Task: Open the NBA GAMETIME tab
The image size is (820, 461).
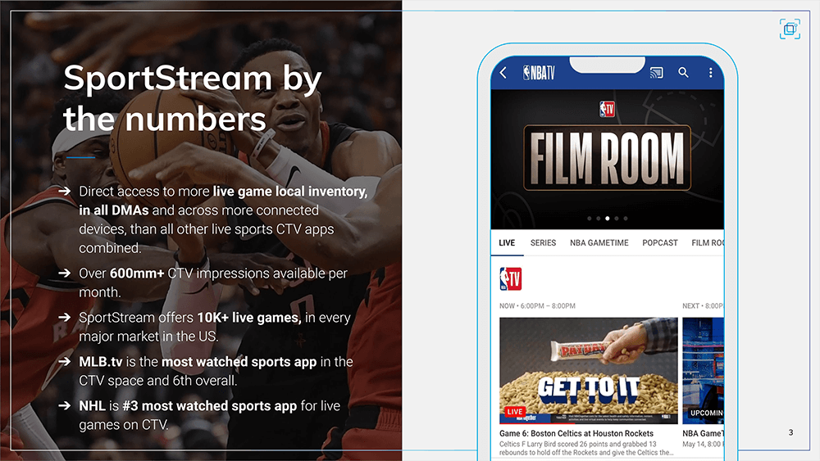Action: [599, 243]
